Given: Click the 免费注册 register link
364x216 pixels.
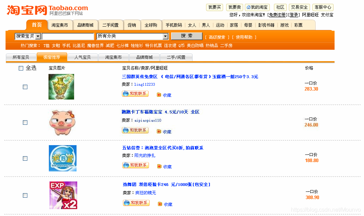Looking at the screenshot, I should pos(277,15).
